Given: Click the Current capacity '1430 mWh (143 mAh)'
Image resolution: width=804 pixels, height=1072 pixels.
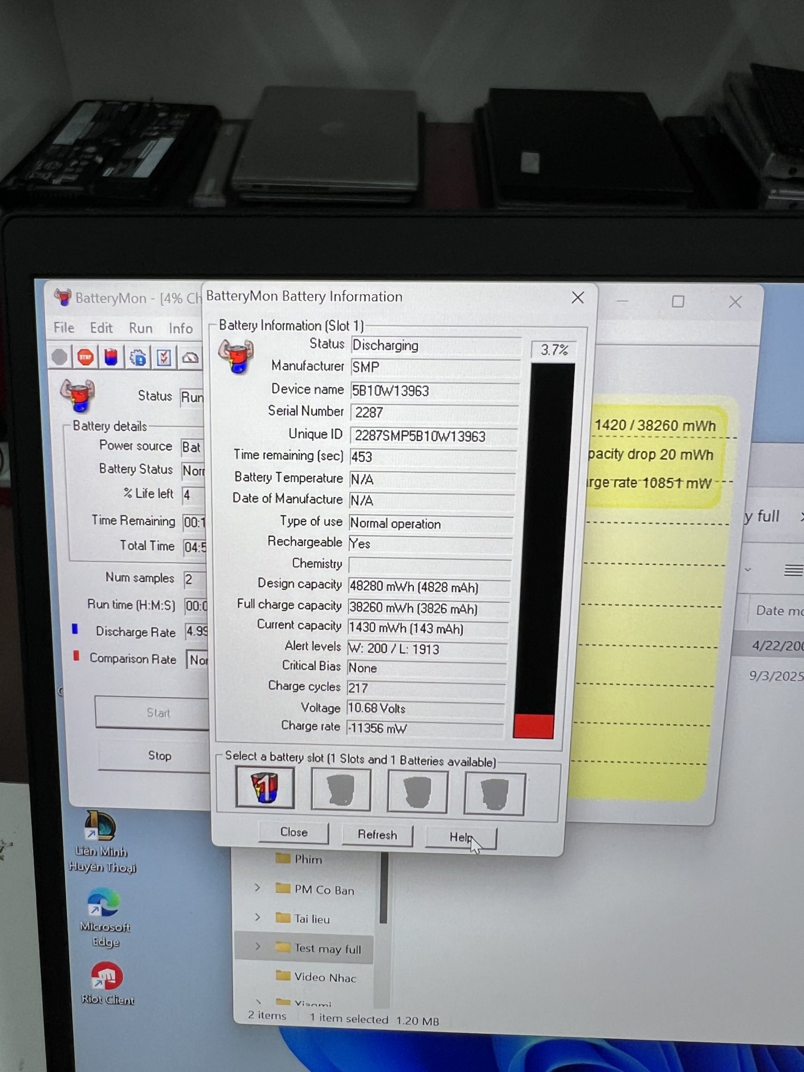Looking at the screenshot, I should 428,628.
